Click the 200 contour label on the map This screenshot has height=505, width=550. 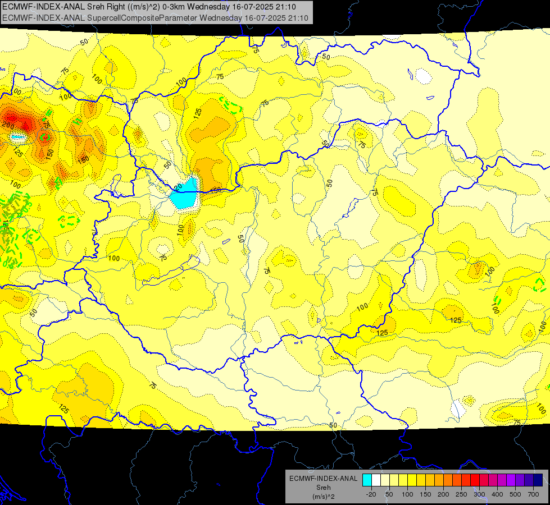point(8,126)
